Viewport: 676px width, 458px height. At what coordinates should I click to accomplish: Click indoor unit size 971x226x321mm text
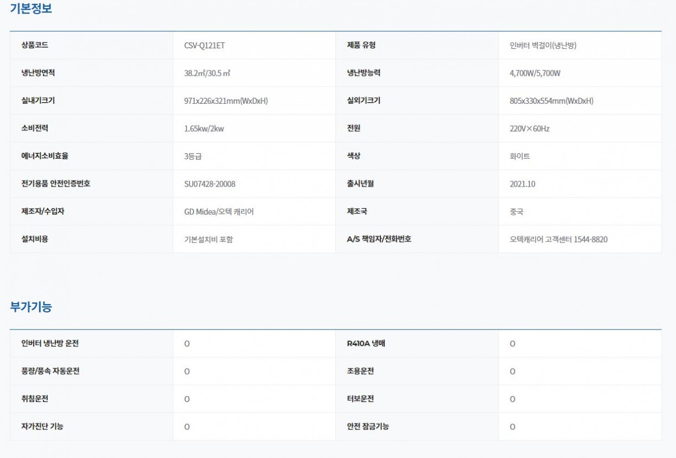(226, 101)
